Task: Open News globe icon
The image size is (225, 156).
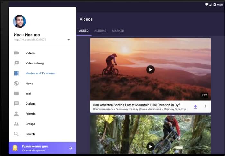Action: 16,83
